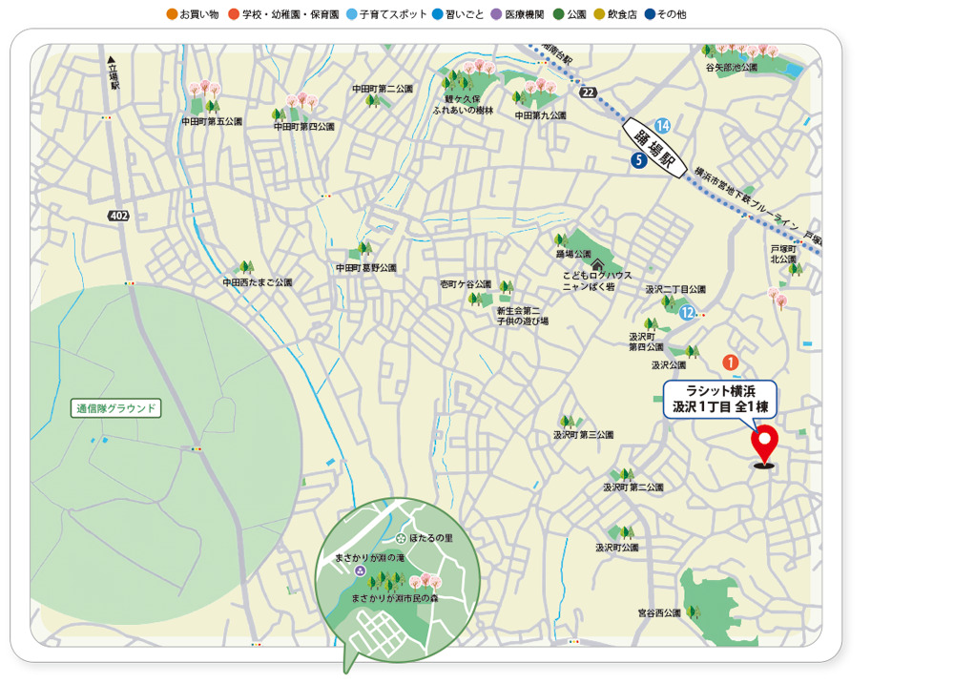Viewport: 954px width, 684px height.
Task: Click the red location pin of the property
Action: 765,446
